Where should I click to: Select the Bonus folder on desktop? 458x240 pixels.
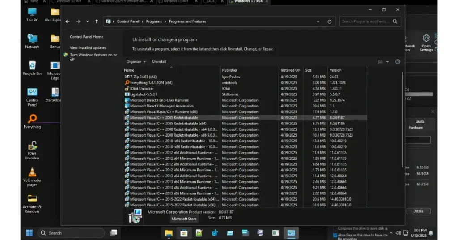55,41
